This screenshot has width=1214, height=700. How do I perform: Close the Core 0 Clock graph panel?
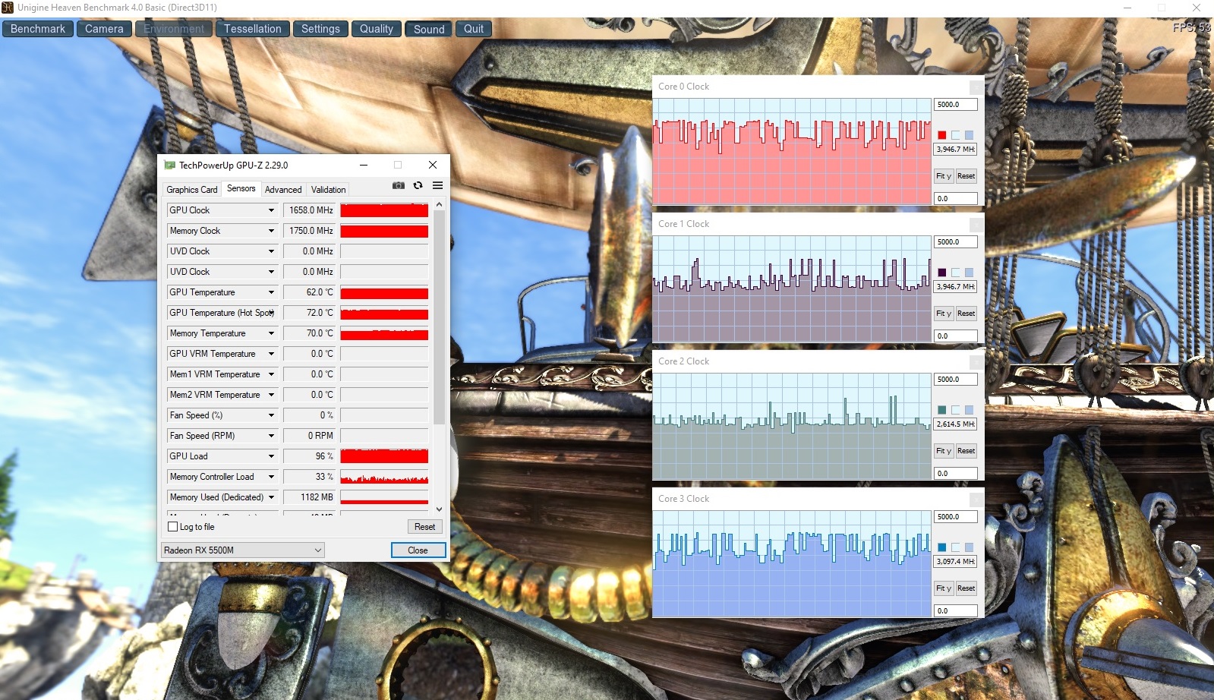(976, 87)
